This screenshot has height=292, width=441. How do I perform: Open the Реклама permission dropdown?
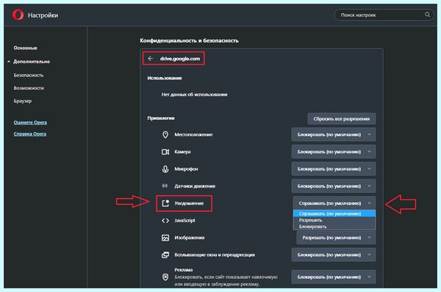(334, 277)
